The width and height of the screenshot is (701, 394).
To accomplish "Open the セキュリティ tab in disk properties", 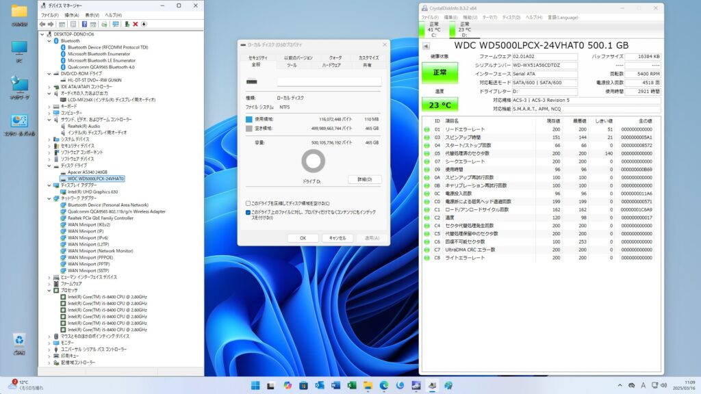I will 258,58.
